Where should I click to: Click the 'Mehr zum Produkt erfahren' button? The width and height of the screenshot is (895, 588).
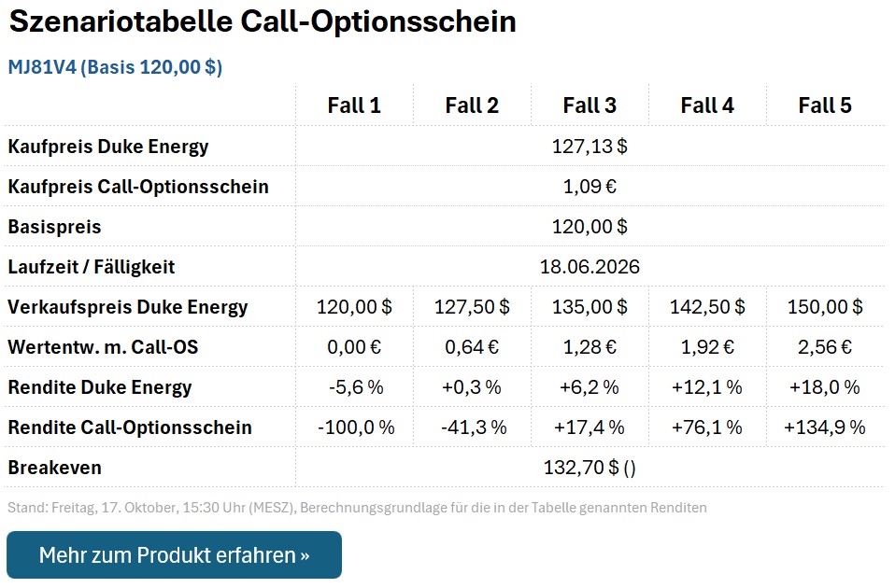[174, 555]
